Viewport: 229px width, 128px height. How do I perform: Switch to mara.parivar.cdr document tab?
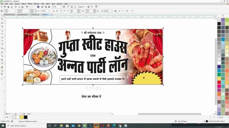[22, 15]
